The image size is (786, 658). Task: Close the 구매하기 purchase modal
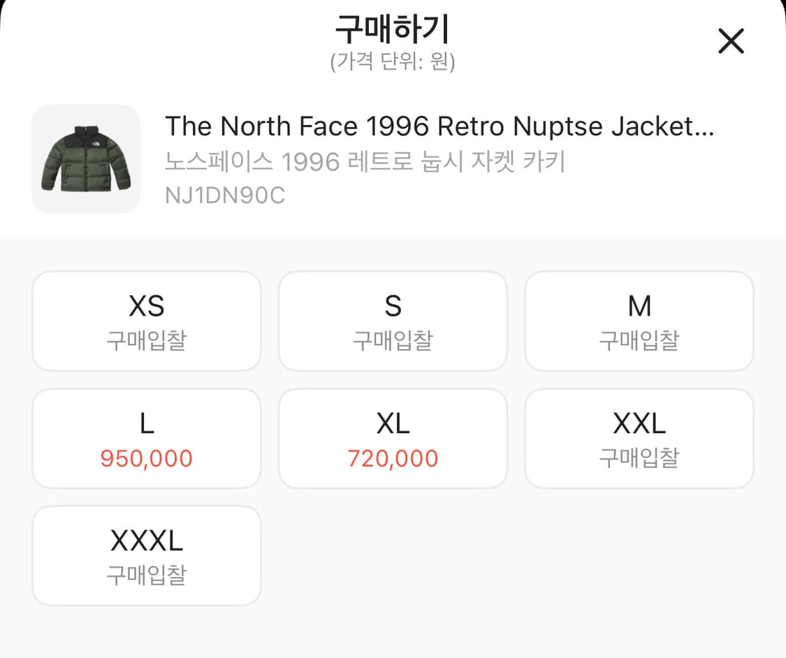click(x=731, y=41)
